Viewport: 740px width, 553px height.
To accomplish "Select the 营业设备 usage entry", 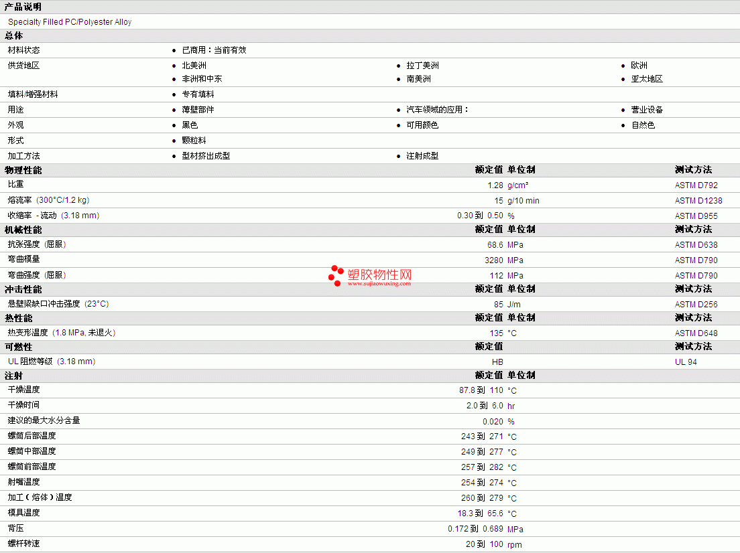I will coord(647,109).
